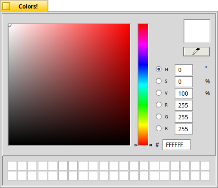Screen dimensions: 218x188
Task: Click the yellow icon in Colors! title tab
Action: pos(6,6)
